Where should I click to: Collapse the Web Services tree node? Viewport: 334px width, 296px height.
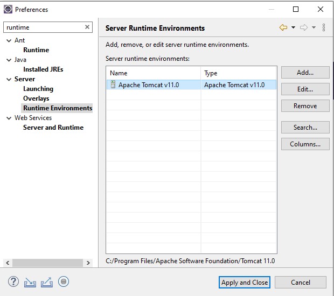point(9,118)
